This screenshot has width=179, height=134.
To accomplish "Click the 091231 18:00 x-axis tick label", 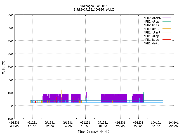I will pyautogui.click(x=103, y=125).
